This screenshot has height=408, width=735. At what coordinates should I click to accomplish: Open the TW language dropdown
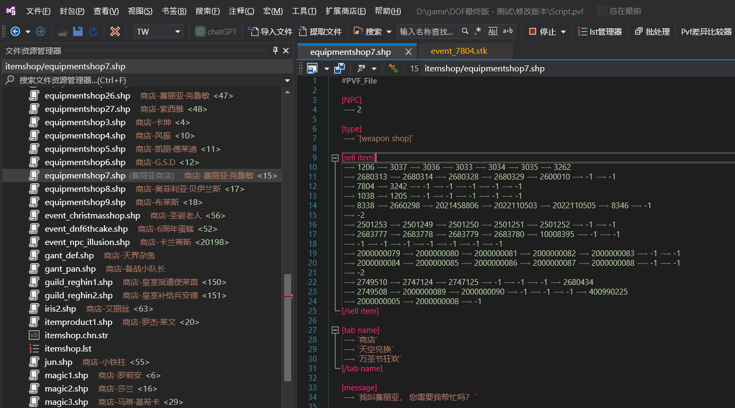158,31
